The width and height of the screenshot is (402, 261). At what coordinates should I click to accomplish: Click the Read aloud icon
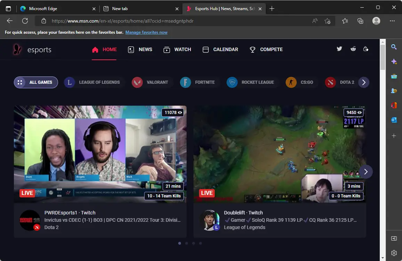(315, 21)
